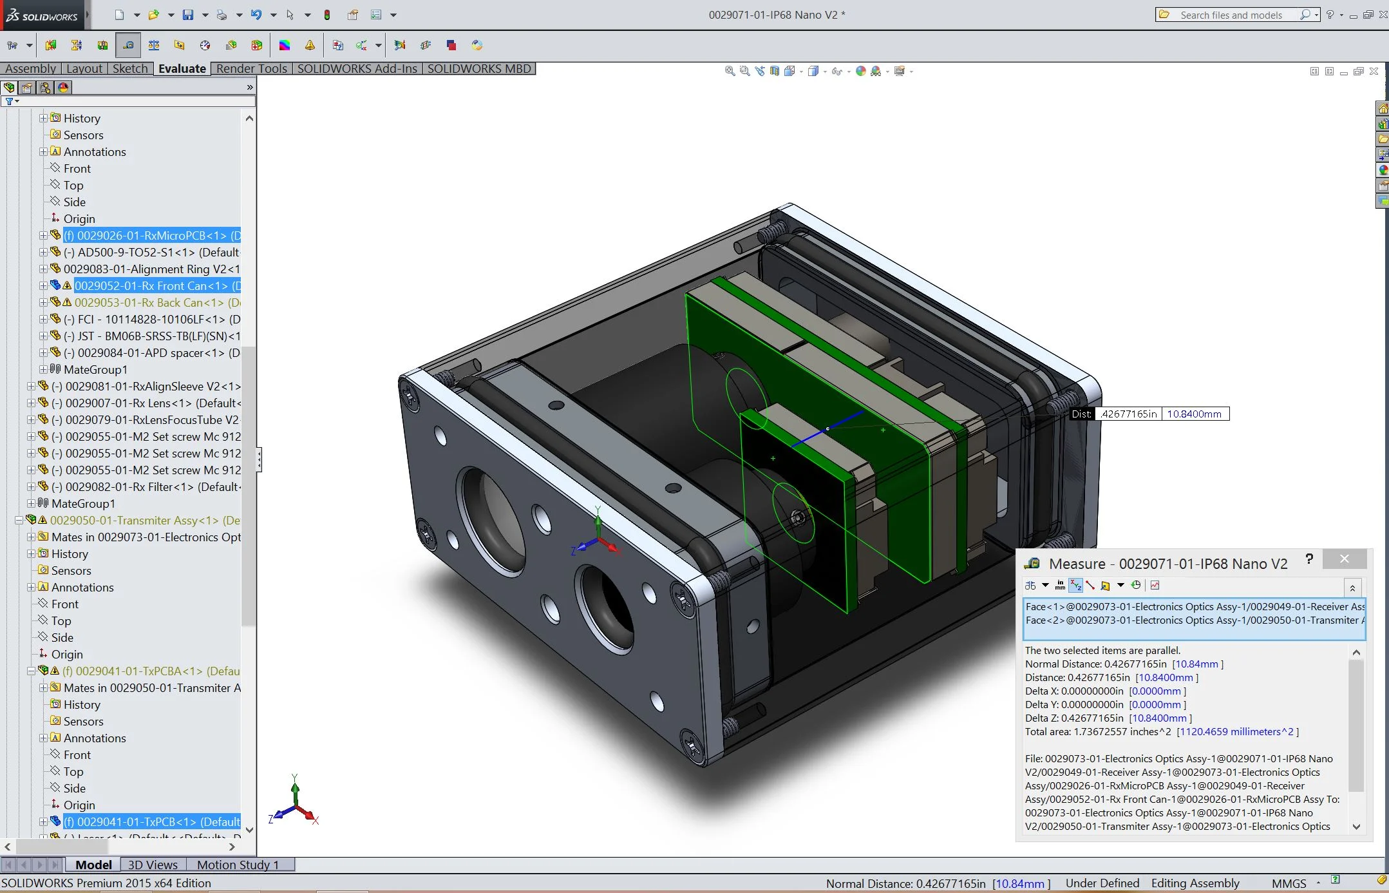Activate the Measure tape tool in Evaluate toolbar

point(128,45)
